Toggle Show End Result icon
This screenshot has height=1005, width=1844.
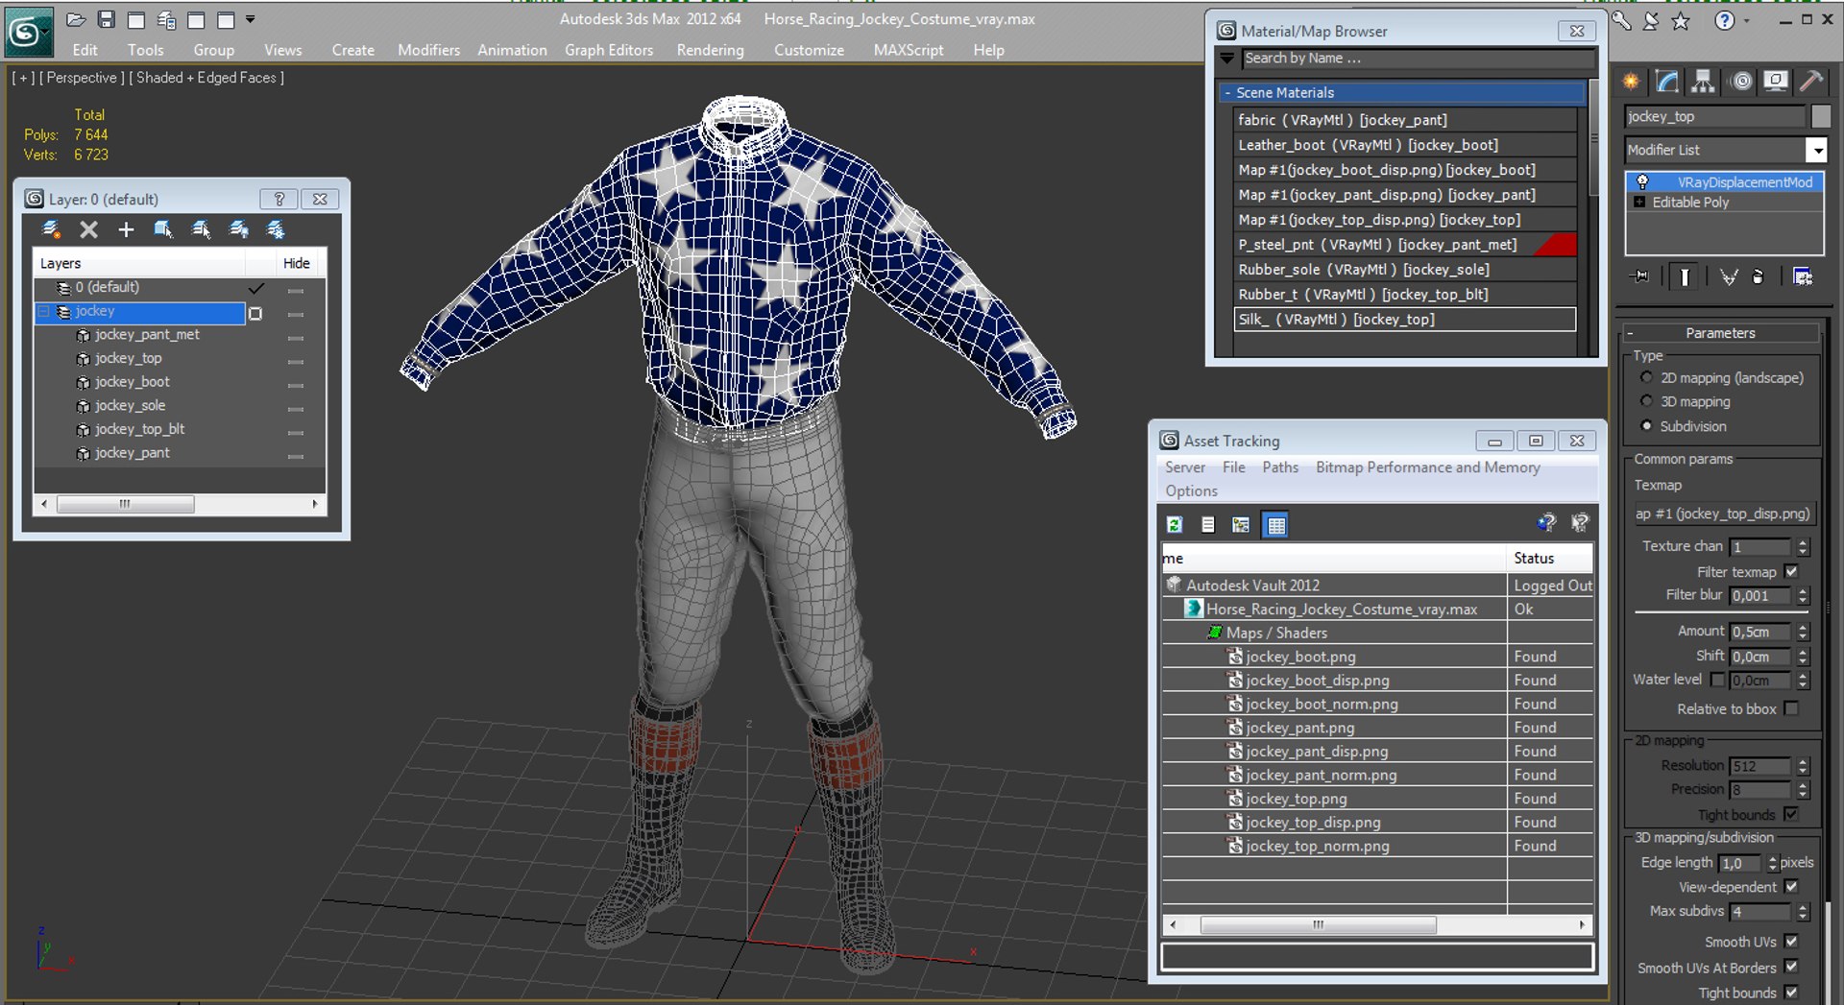pos(1685,276)
